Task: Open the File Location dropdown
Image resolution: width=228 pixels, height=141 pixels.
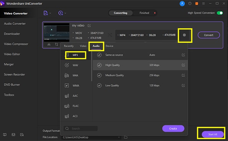Action: pyautogui.click(x=119, y=137)
